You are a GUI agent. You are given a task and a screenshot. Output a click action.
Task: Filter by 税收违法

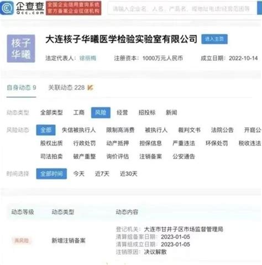click(x=250, y=143)
